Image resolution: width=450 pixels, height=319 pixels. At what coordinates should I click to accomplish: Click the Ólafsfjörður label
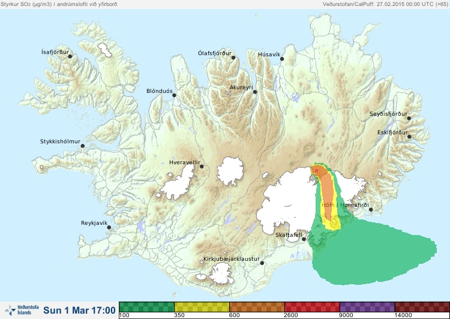pyautogui.click(x=215, y=53)
